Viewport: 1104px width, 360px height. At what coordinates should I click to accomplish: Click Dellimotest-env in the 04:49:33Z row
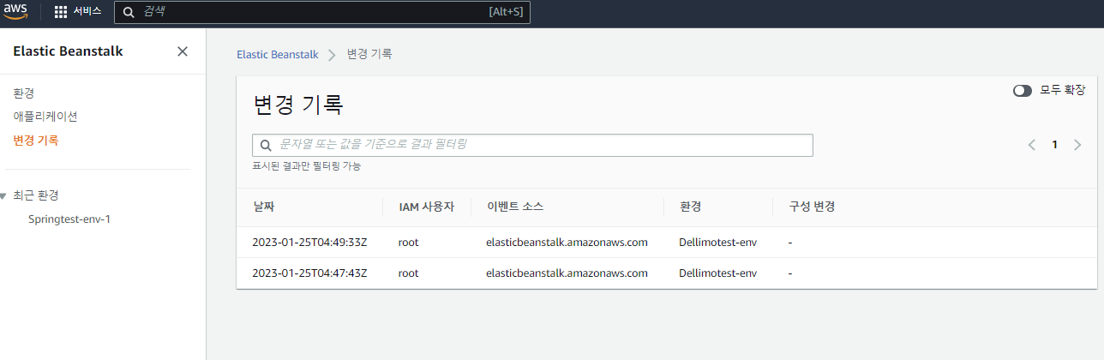pos(717,243)
